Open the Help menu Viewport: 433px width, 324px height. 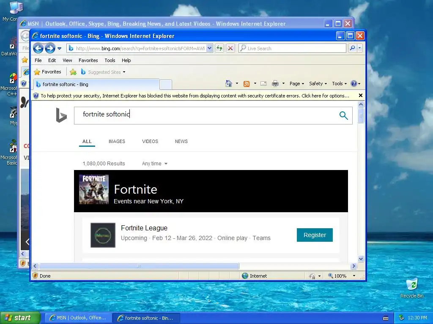pyautogui.click(x=126, y=60)
